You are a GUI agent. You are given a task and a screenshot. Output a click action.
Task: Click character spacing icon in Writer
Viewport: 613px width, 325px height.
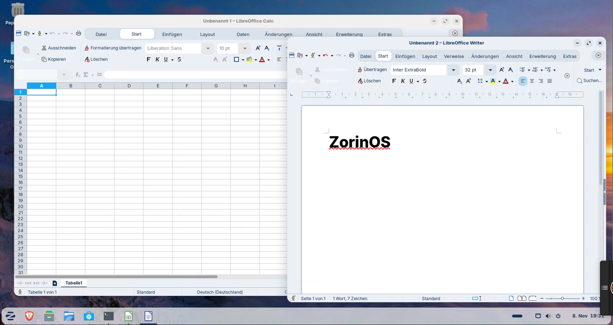480,81
